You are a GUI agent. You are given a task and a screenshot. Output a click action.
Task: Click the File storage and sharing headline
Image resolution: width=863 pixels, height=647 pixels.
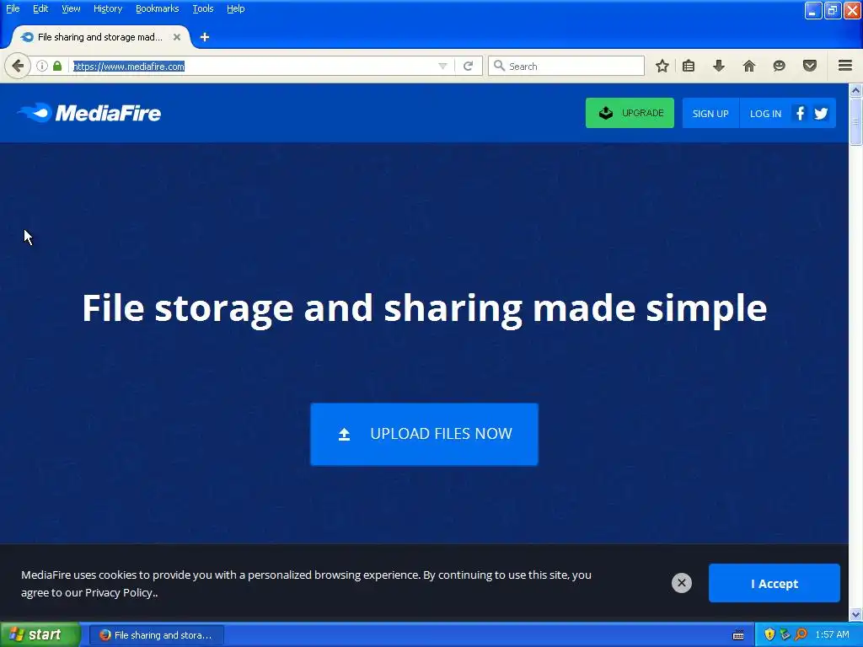[425, 308]
